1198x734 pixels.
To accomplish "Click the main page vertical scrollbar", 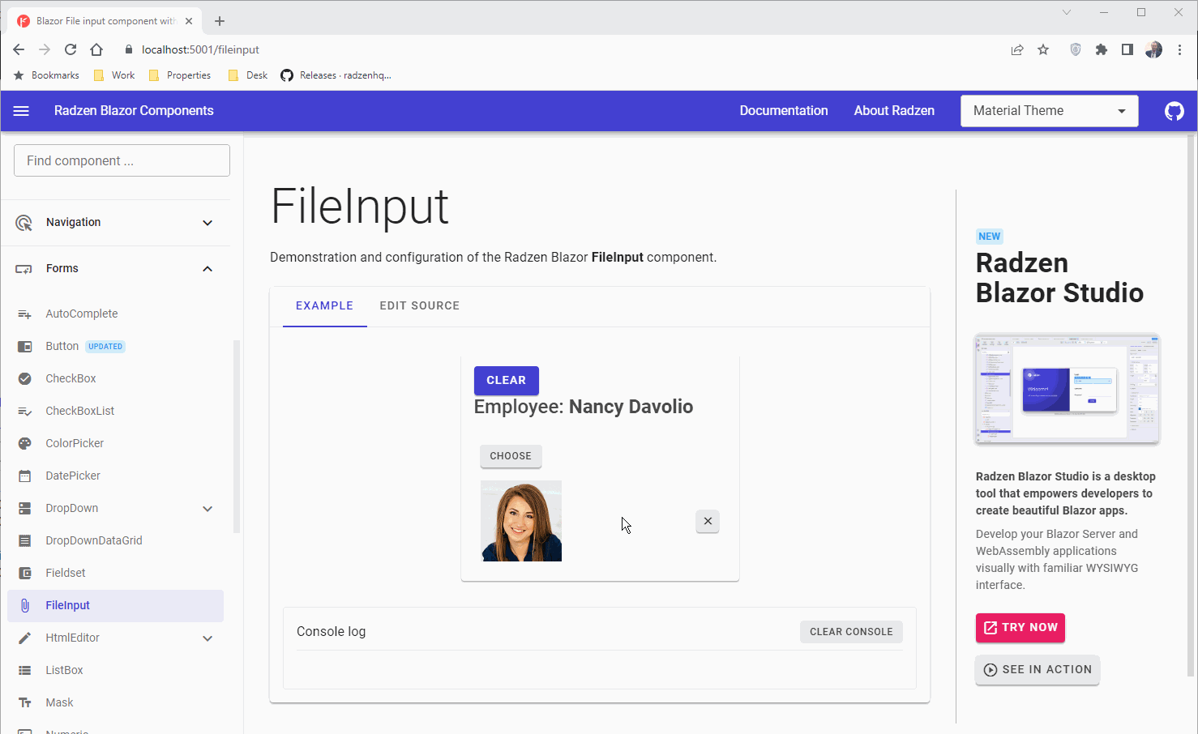I will [1191, 405].
